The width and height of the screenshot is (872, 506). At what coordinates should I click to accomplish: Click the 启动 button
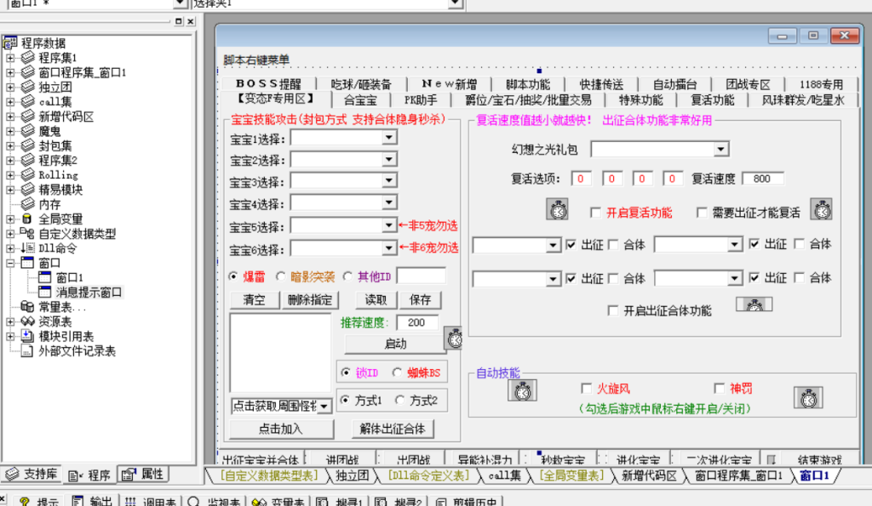[x=395, y=344]
